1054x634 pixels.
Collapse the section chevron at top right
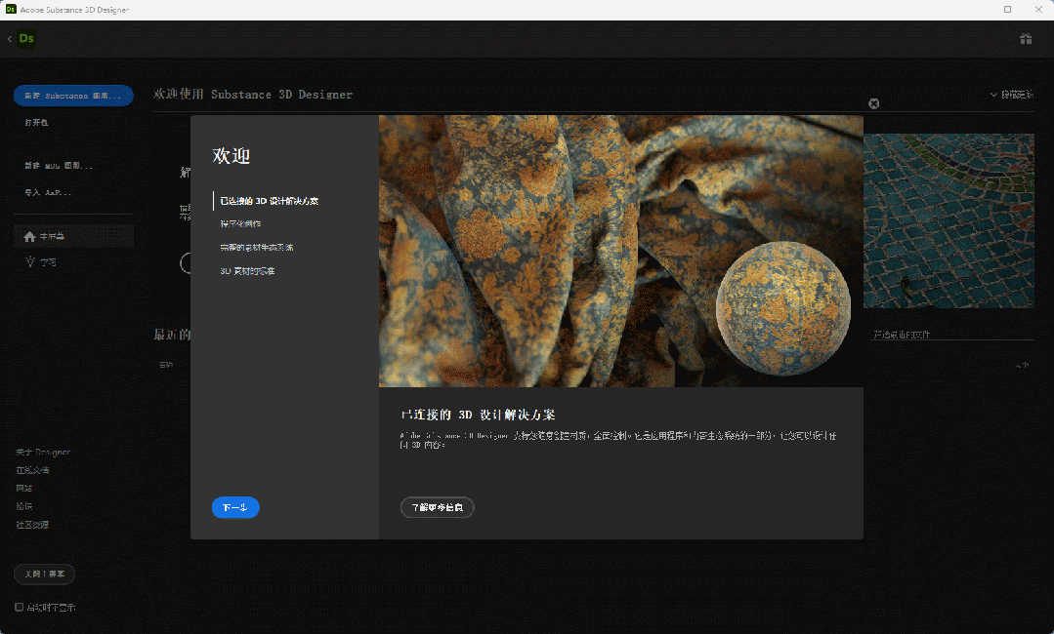[993, 95]
